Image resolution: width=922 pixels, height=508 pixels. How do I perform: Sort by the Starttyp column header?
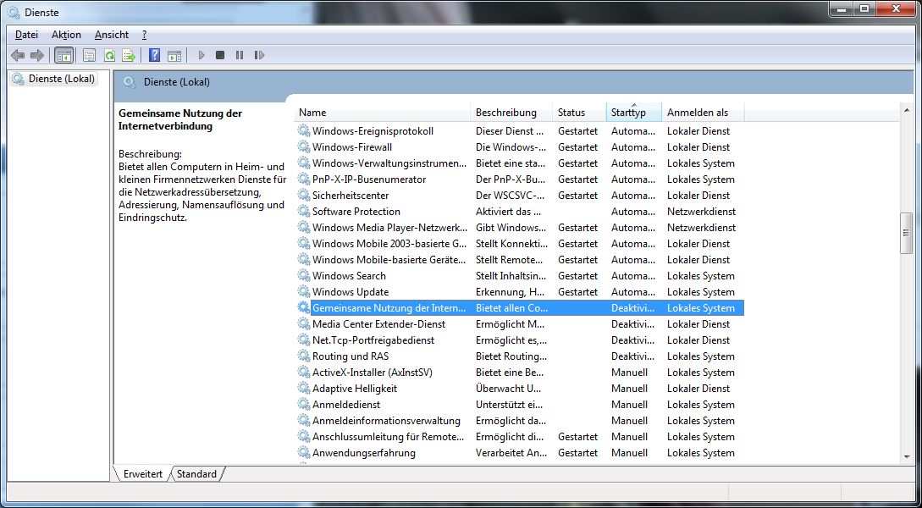(634, 113)
